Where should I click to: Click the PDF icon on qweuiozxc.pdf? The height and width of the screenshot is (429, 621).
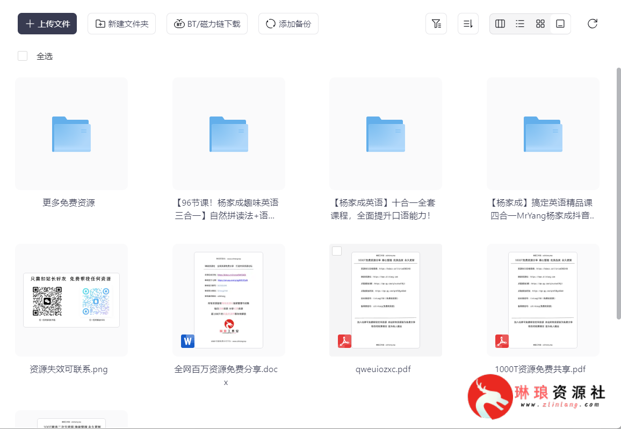[344, 341]
